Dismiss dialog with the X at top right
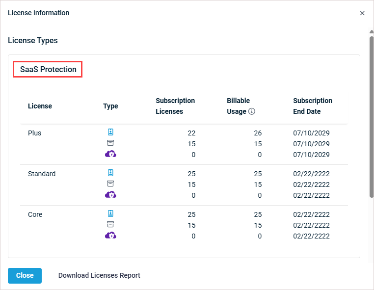This screenshot has height=290, width=374. [x=362, y=13]
